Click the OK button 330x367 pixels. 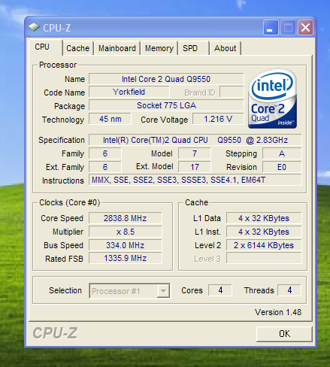[284, 334]
